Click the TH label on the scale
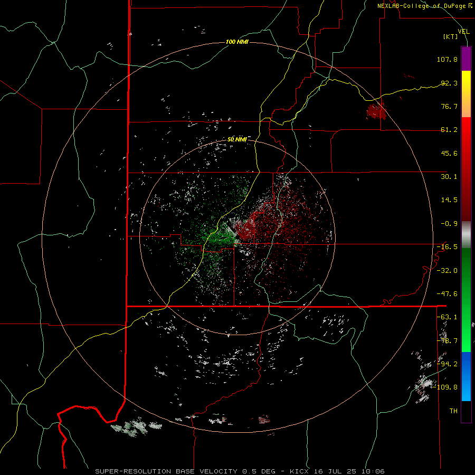This screenshot has width=475, height=475. tap(453, 411)
